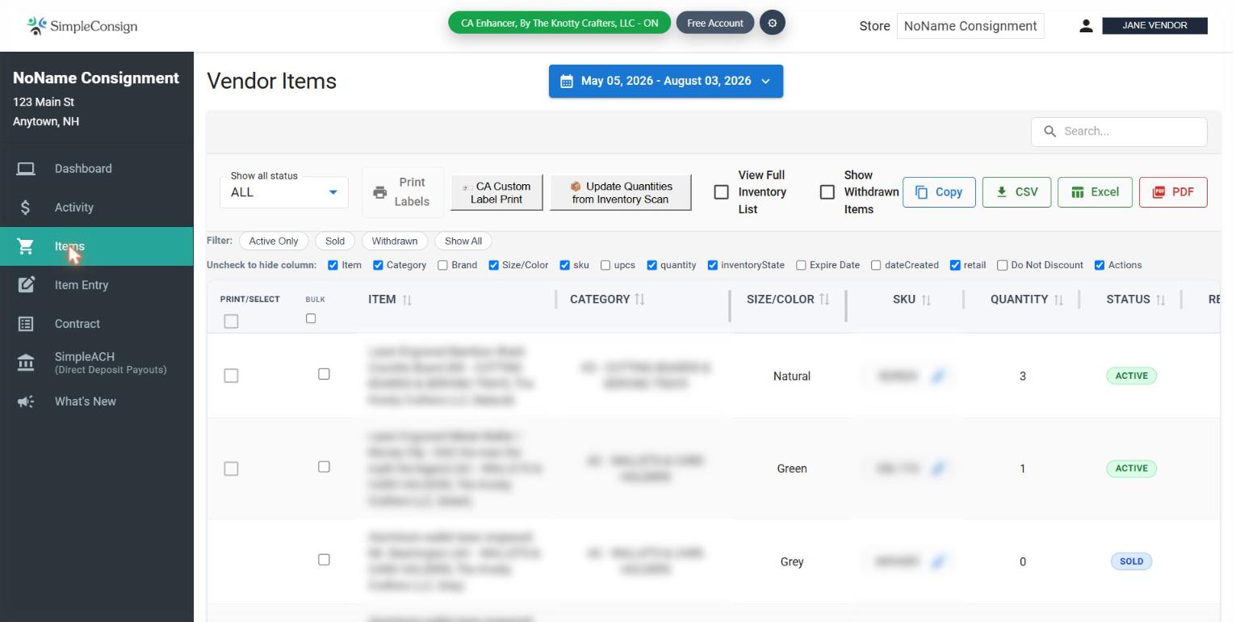
Task: Sort by the Size/Color column arrows
Action: click(824, 300)
